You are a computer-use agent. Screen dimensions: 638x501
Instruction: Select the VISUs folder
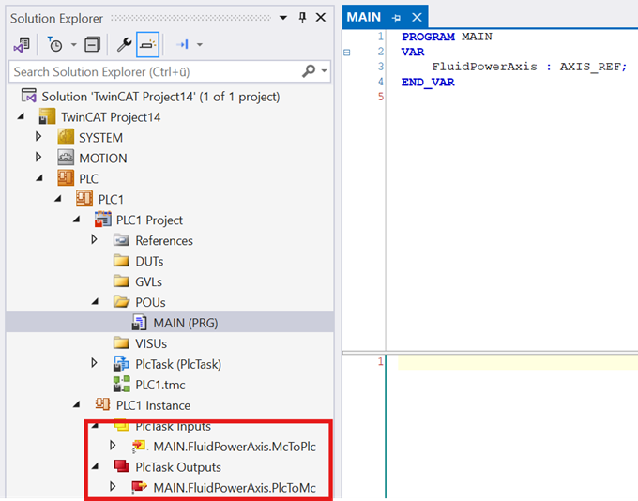click(151, 344)
